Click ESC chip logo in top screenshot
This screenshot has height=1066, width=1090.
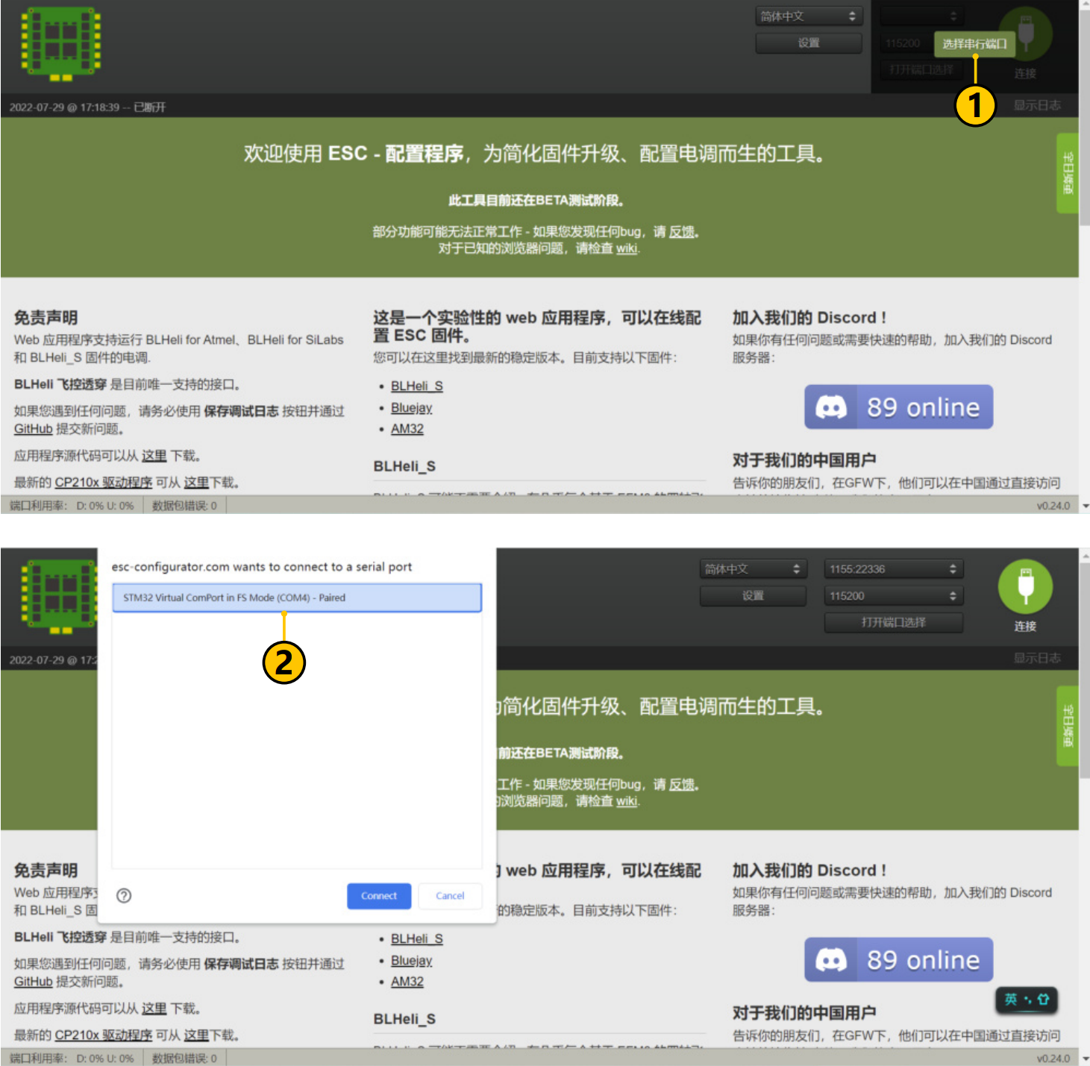[x=60, y=44]
